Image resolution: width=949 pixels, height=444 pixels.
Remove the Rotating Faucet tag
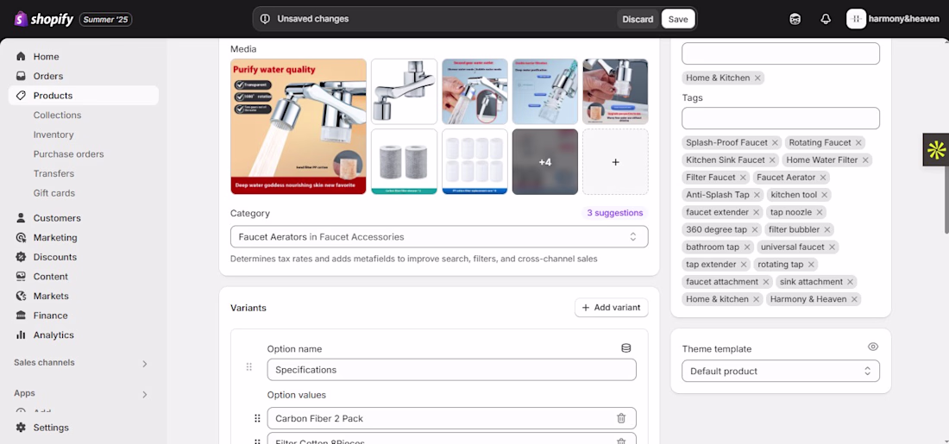(857, 143)
